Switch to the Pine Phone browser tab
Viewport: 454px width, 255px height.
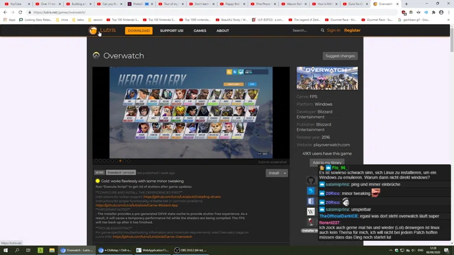tap(262, 4)
